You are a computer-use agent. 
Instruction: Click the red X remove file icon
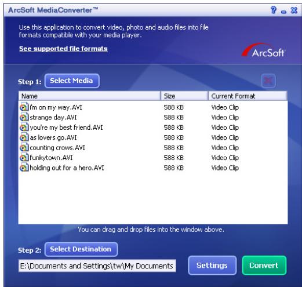tap(268, 81)
